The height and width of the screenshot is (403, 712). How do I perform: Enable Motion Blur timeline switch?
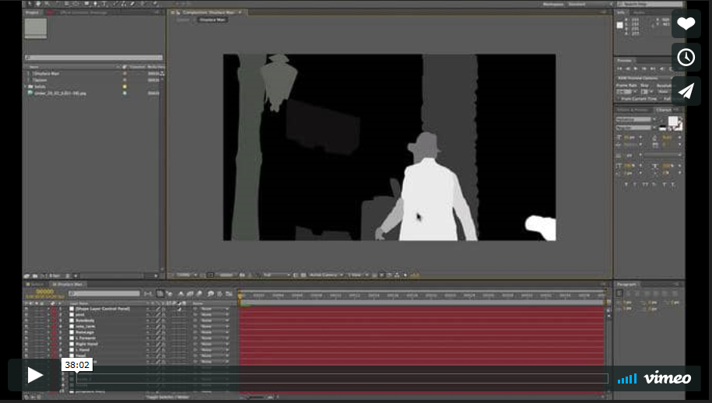(199, 293)
